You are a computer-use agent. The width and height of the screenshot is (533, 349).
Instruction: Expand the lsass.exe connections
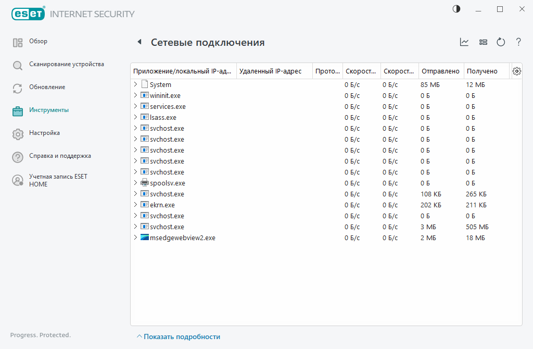135,117
